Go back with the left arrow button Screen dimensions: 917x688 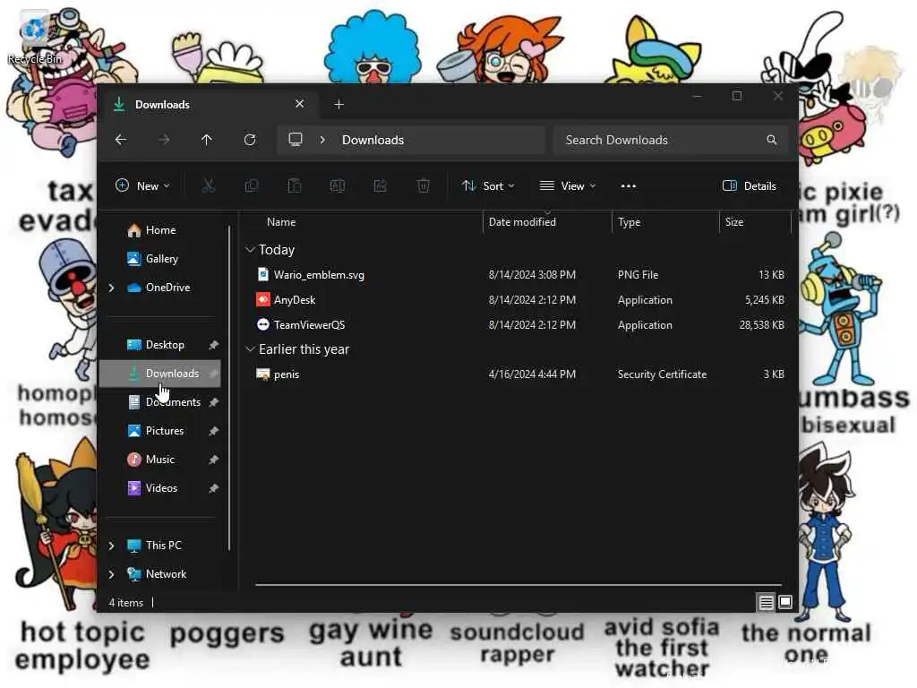point(121,140)
